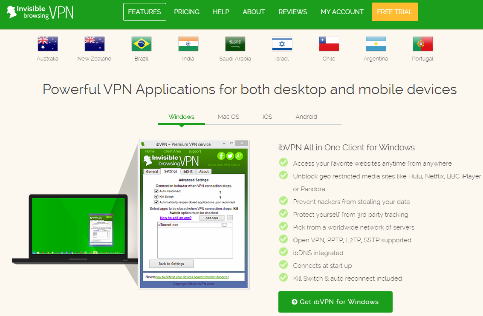Pick the Chile flag icon

tap(329, 44)
